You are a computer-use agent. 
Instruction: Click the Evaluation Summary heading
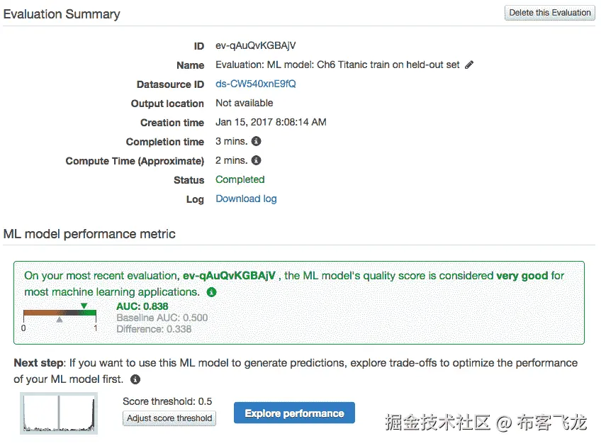pos(62,14)
